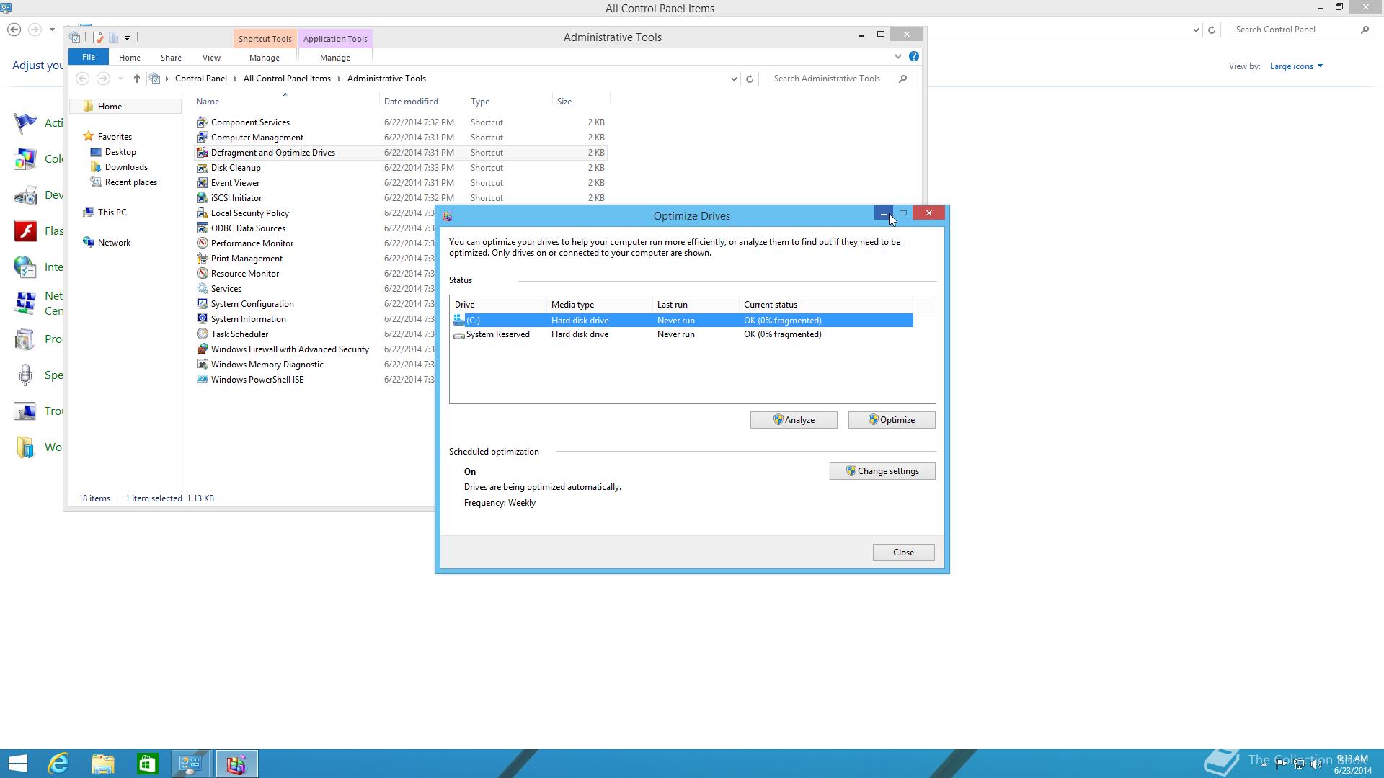Sort by Date modified column header
The height and width of the screenshot is (778, 1384).
pyautogui.click(x=422, y=102)
